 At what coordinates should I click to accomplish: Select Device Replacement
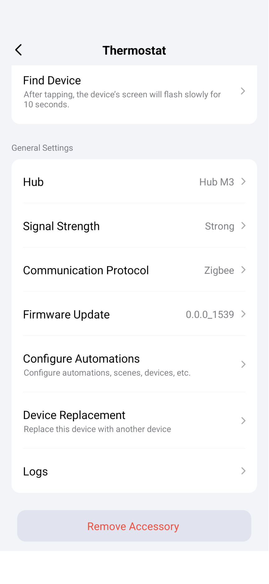(x=74, y=416)
